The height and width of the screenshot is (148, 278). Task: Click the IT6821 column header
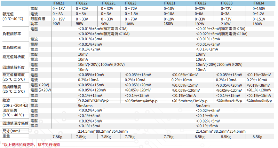(x=58, y=3)
